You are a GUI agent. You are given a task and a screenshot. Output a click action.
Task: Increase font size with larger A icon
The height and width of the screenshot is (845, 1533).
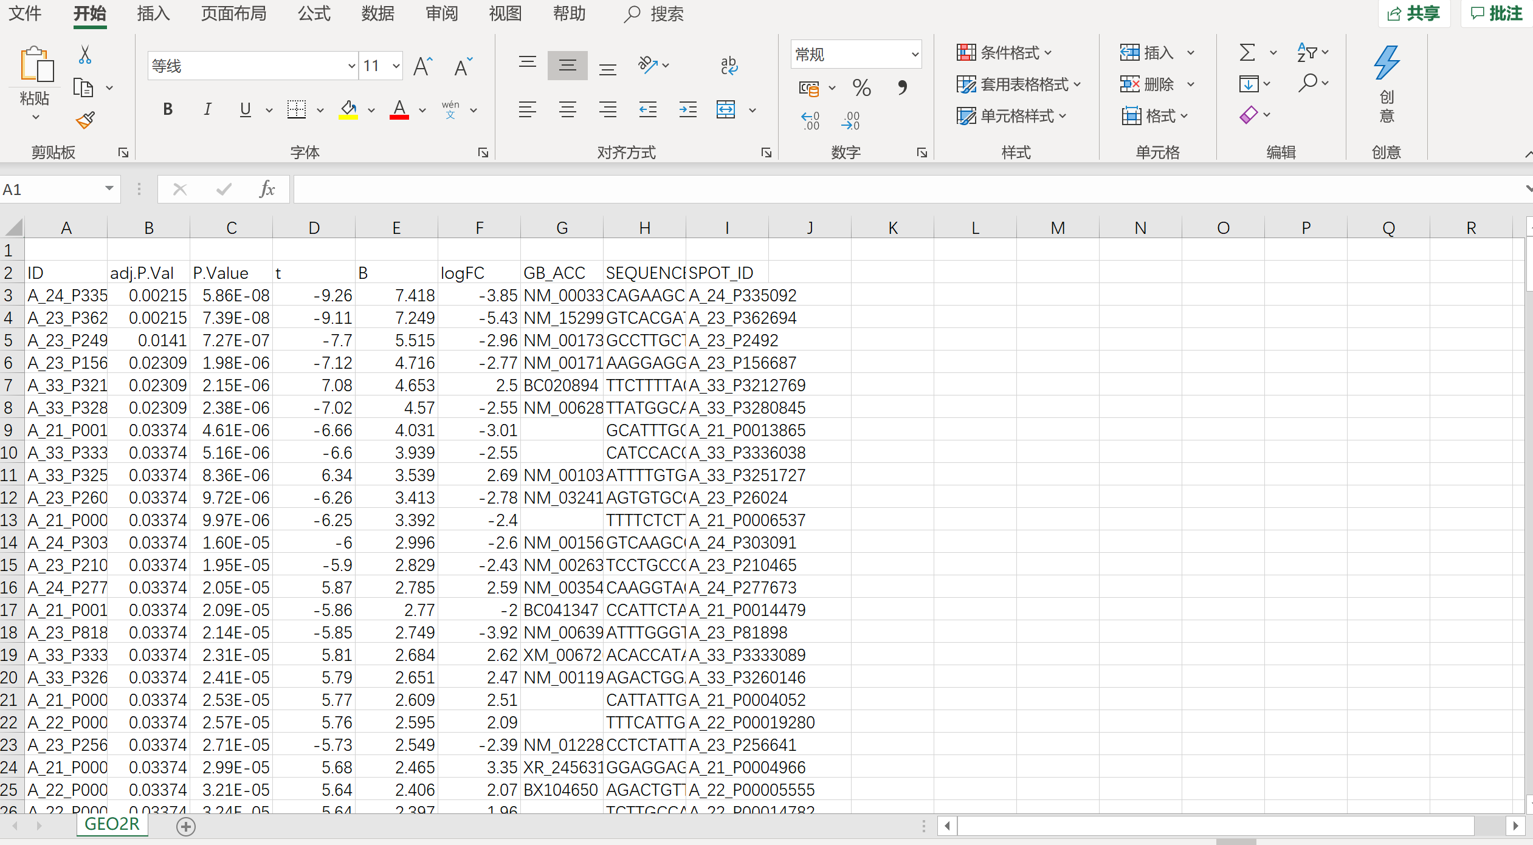pos(422,66)
